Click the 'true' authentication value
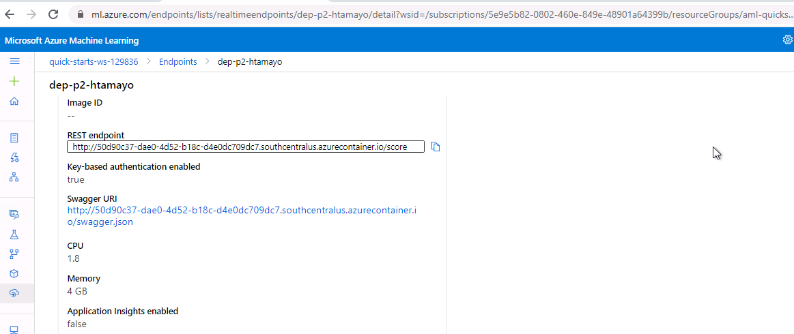The image size is (794, 334). tap(76, 179)
